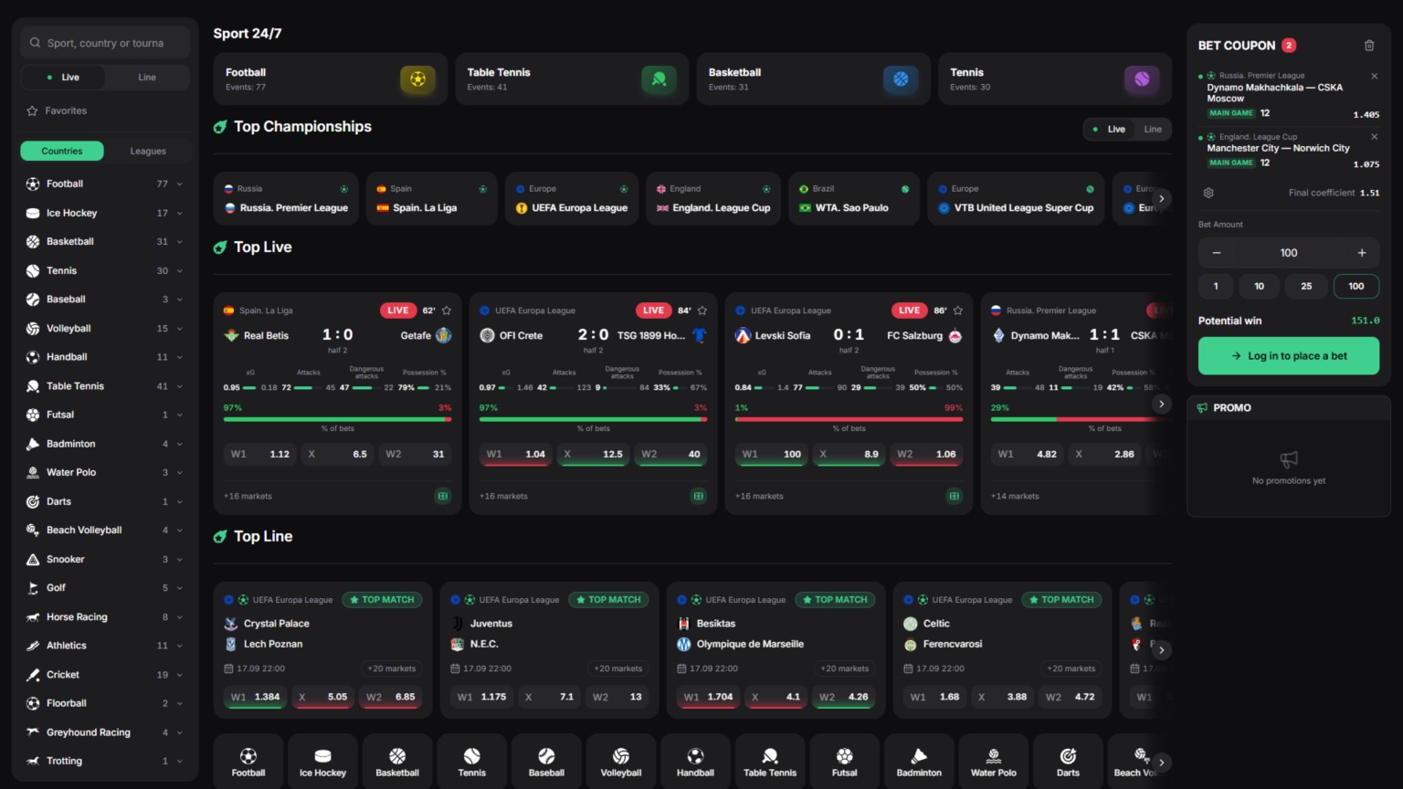
Task: Switch sidebar to Live mode
Action: tap(63, 78)
